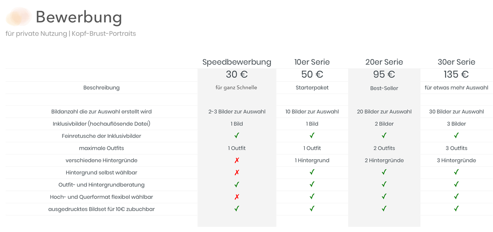Select the 10er Serie column header
Viewport: 493px width, 232px height.
click(312, 62)
